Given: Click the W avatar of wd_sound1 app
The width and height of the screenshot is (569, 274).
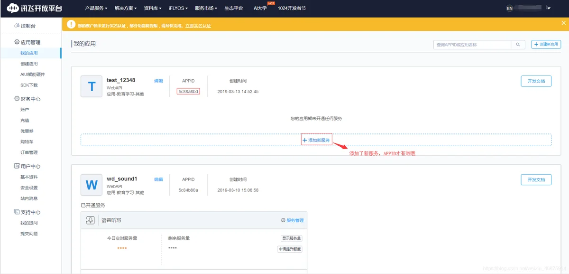Looking at the screenshot, I should pyautogui.click(x=92, y=185).
